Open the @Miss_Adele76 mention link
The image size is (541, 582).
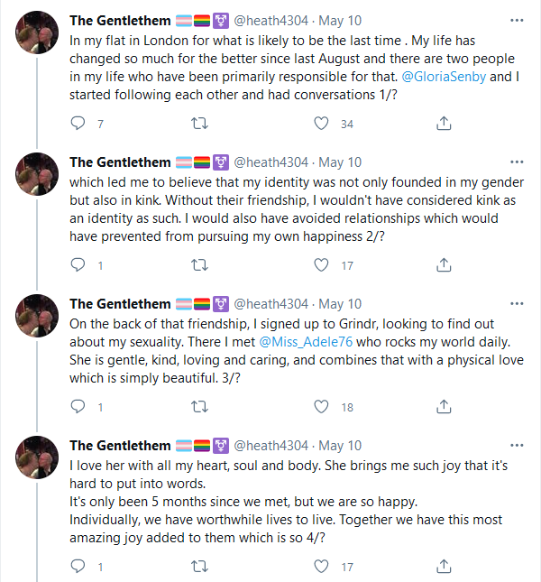[x=306, y=342]
